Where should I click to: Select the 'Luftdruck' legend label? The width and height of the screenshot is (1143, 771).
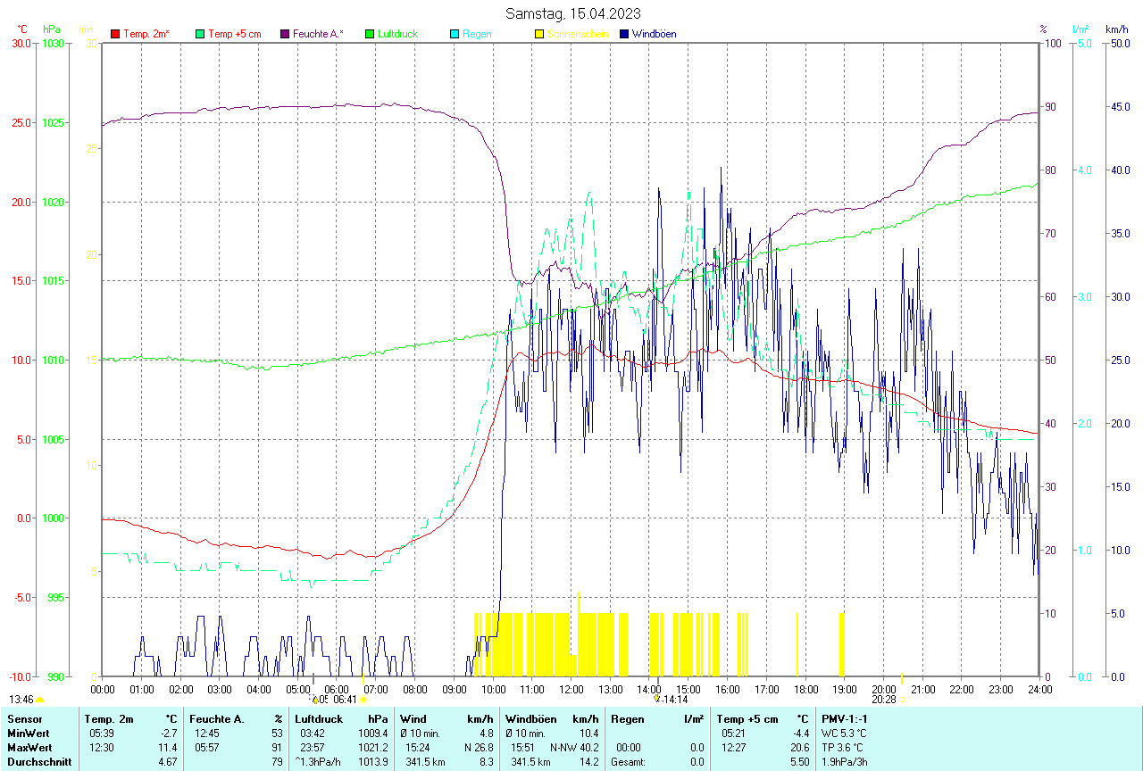tap(397, 34)
